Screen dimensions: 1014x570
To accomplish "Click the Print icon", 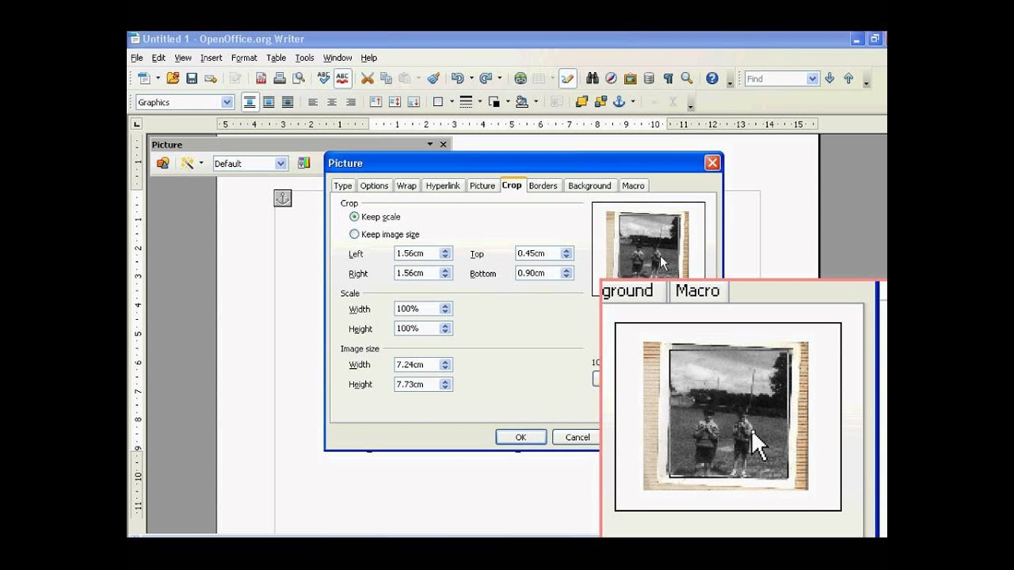I will [280, 78].
